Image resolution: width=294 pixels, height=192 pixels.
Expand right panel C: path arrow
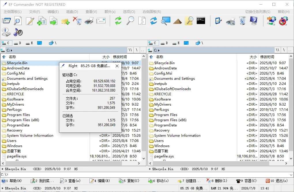point(159,50)
